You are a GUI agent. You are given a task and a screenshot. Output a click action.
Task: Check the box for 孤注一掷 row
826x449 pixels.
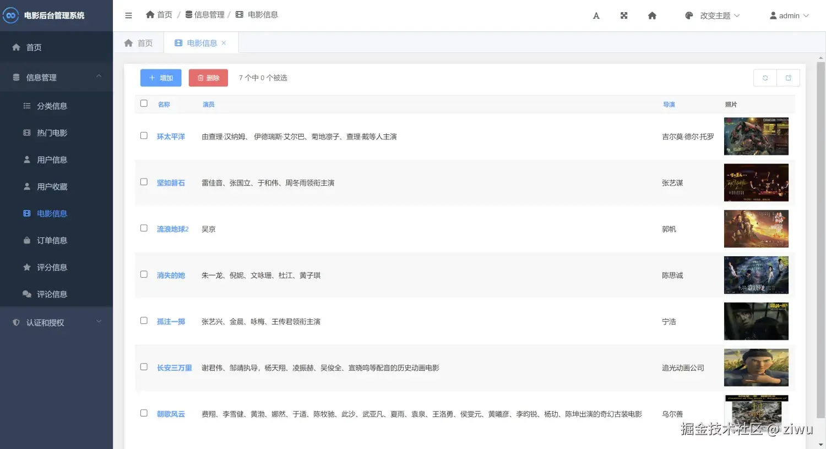pos(144,321)
